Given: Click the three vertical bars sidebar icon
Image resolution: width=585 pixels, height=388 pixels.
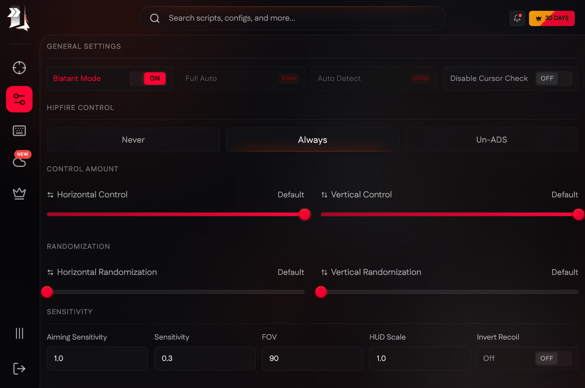Looking at the screenshot, I should (19, 333).
